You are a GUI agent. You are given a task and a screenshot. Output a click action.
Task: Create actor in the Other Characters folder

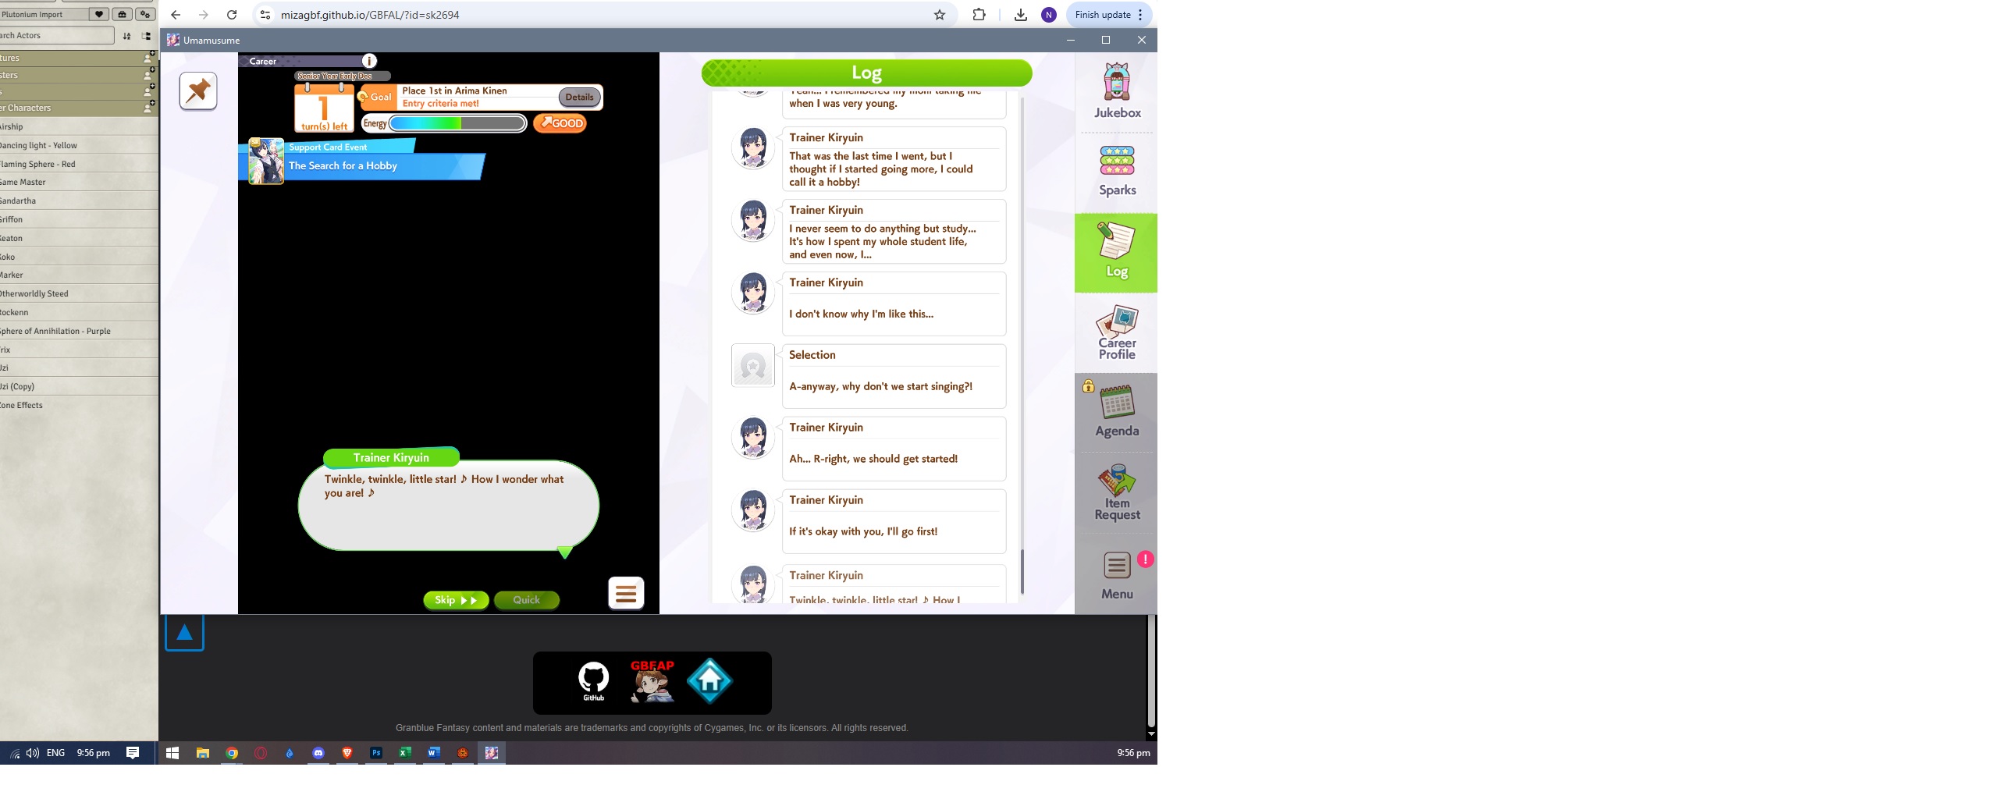tap(148, 108)
